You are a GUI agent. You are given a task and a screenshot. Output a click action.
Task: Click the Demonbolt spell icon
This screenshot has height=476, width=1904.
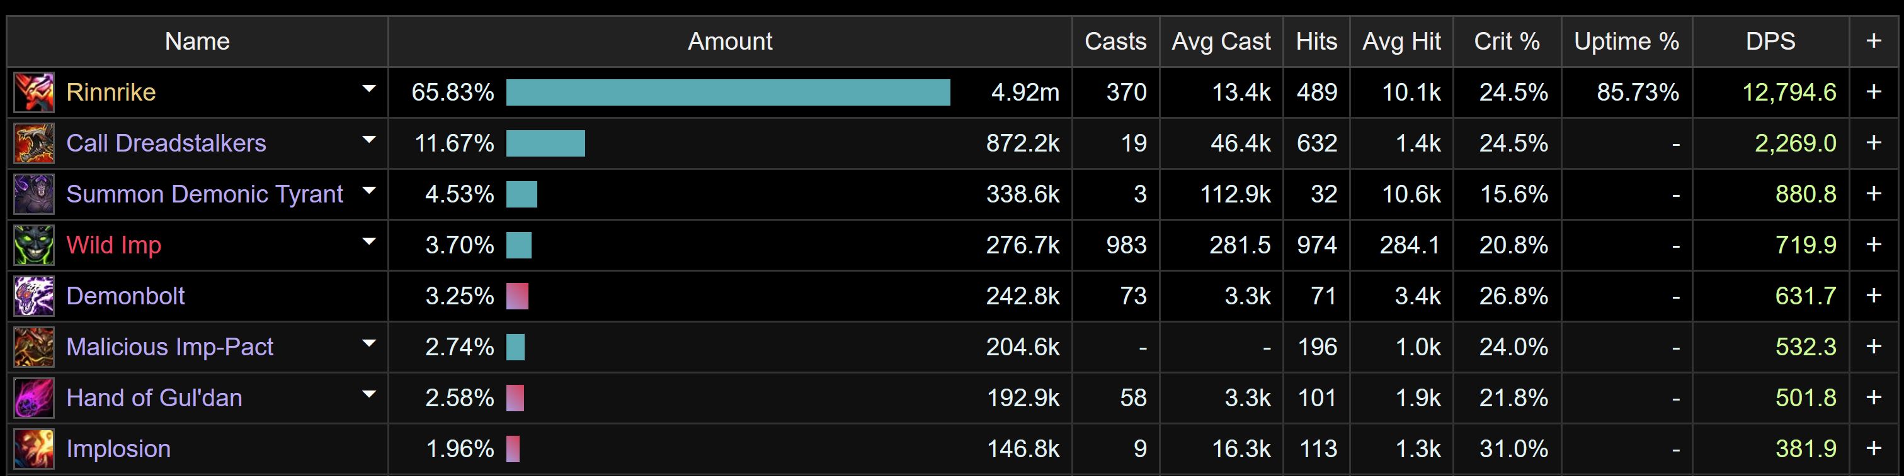34,296
